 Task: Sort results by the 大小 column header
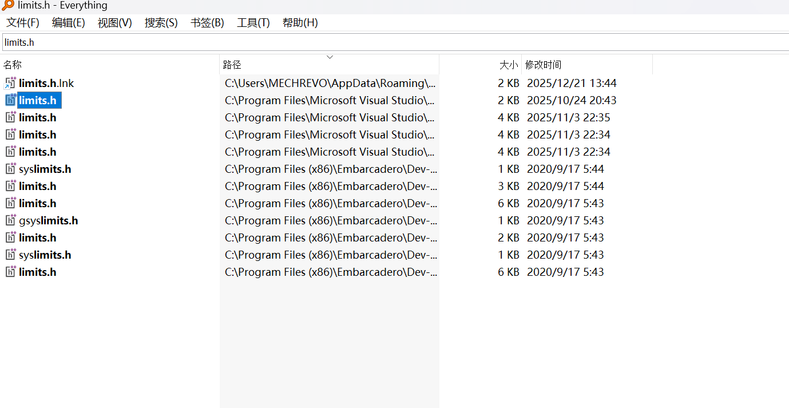click(x=481, y=65)
